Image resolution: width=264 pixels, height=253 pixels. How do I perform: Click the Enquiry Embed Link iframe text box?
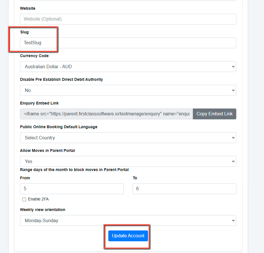106,114
